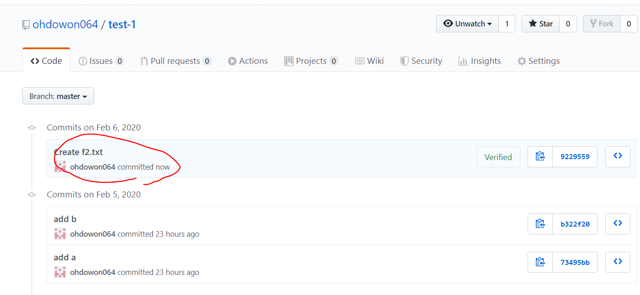
Task: Browse repository at commit 9229559
Action: point(618,157)
